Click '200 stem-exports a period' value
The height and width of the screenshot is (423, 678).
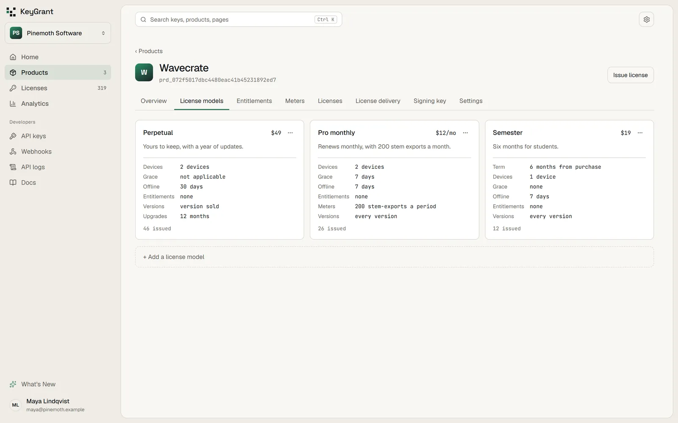coord(395,206)
